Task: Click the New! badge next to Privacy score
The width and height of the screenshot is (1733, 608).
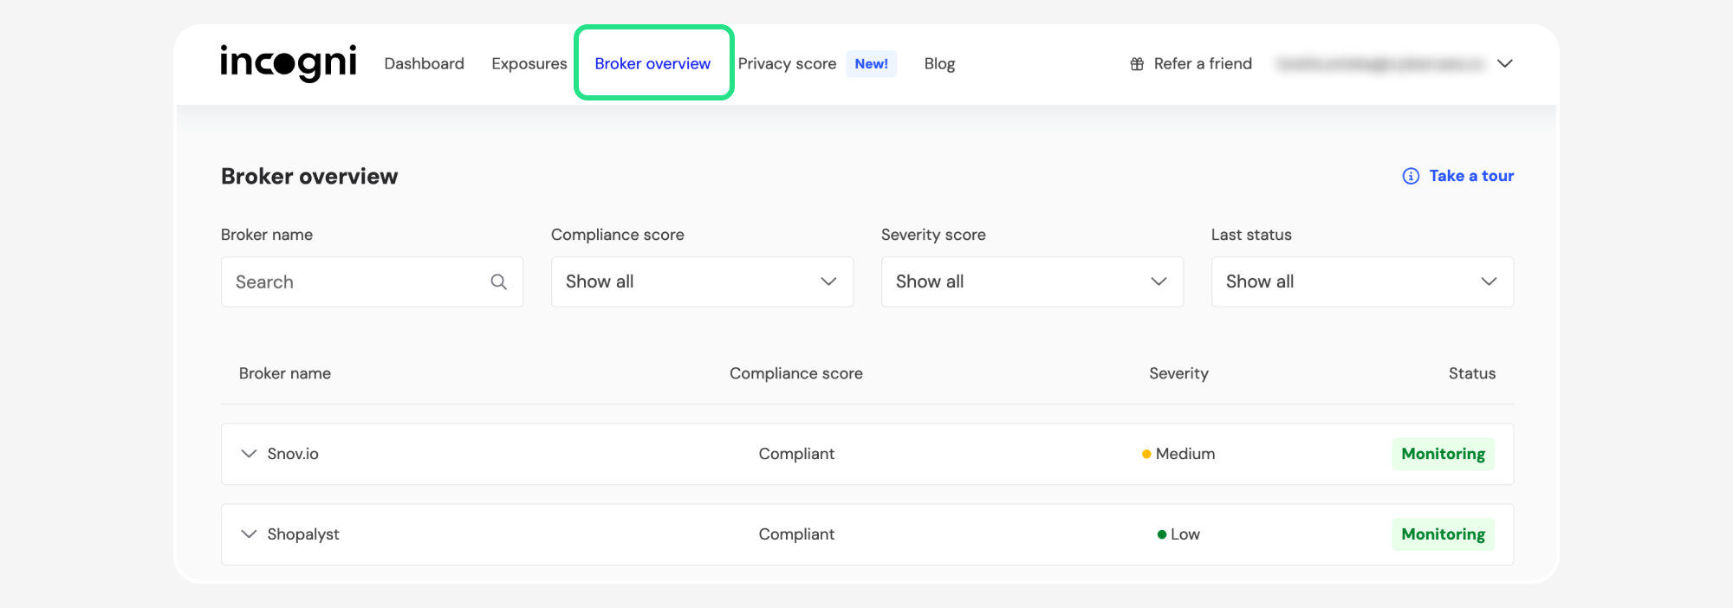Action: pos(871,63)
